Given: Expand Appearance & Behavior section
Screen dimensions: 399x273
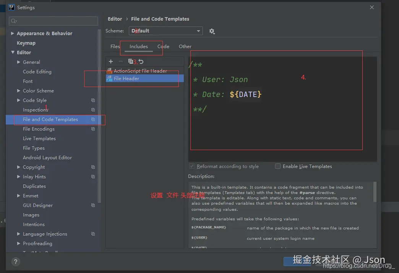Looking at the screenshot, I should 12,33.
